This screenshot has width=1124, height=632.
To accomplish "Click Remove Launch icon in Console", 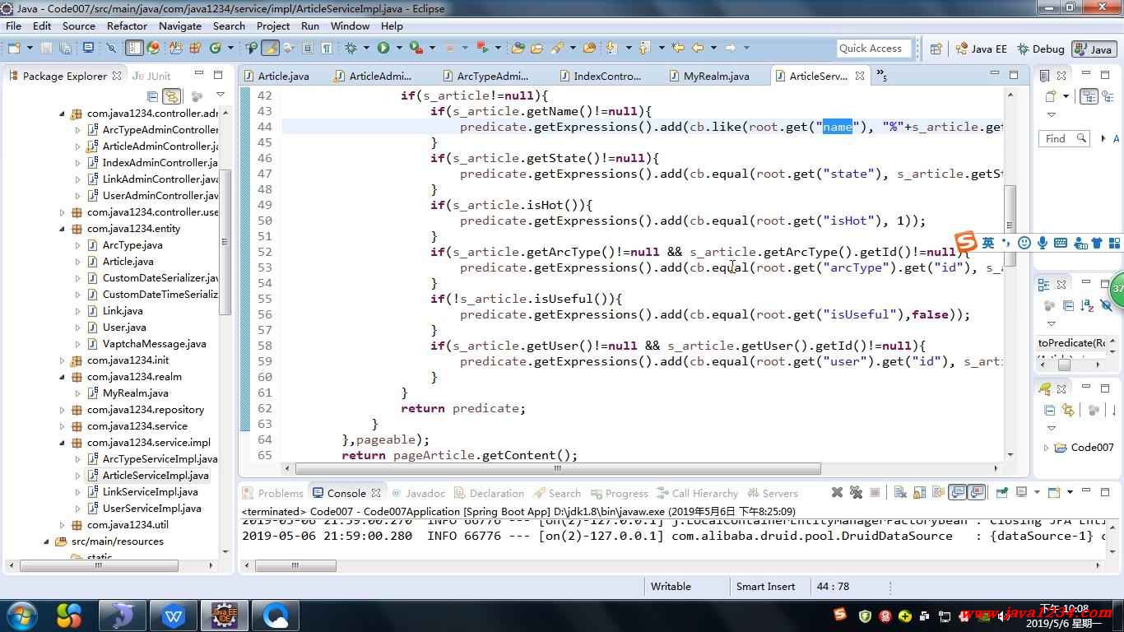I will tap(837, 492).
